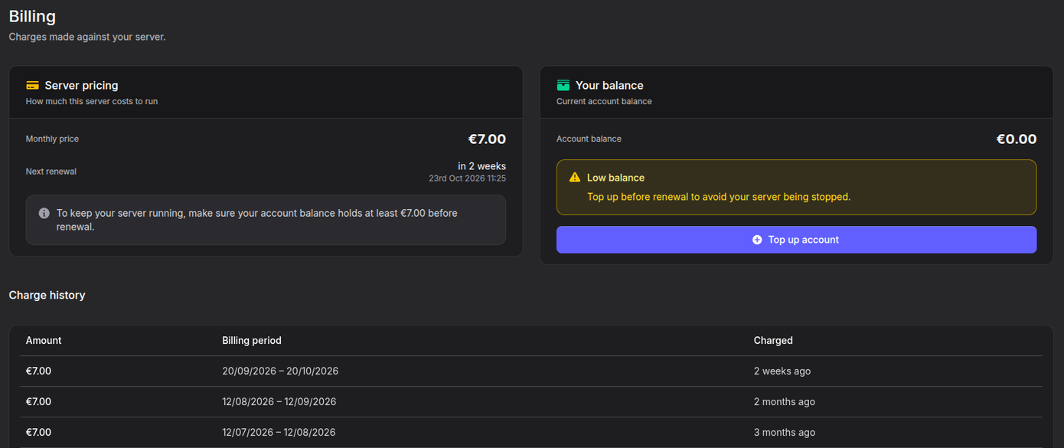Click the Charge history heading
Screen dimensions: 1064x448
47,295
